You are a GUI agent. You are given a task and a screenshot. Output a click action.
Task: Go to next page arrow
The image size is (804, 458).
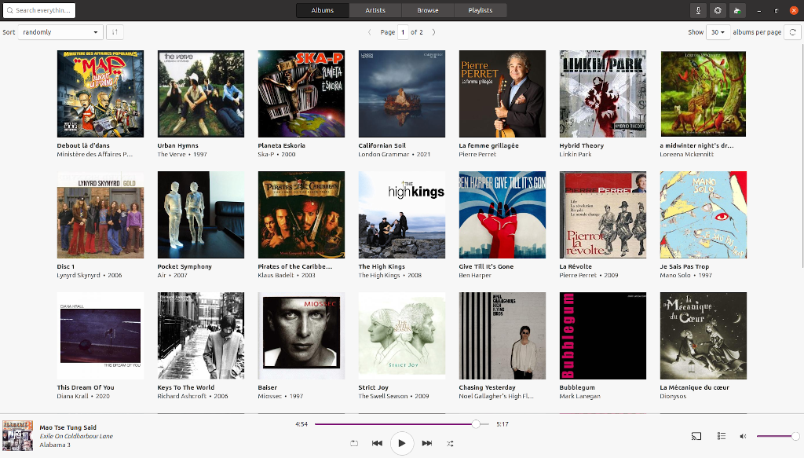pyautogui.click(x=433, y=31)
